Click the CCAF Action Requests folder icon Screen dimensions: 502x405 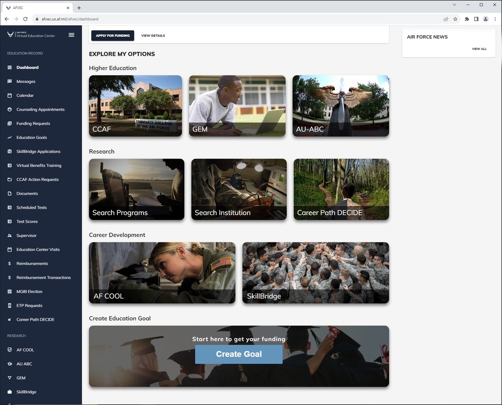[x=10, y=179]
